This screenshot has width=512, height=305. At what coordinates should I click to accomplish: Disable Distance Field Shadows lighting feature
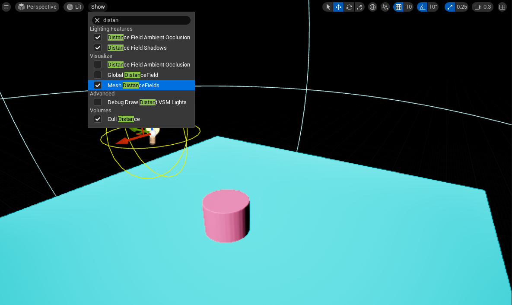tap(98, 48)
